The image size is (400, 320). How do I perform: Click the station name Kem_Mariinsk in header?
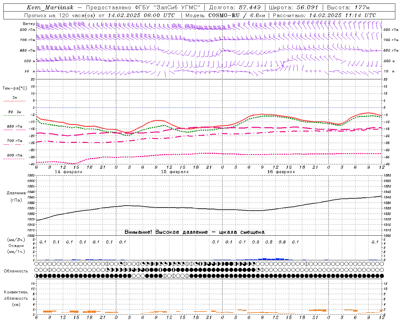click(51, 7)
